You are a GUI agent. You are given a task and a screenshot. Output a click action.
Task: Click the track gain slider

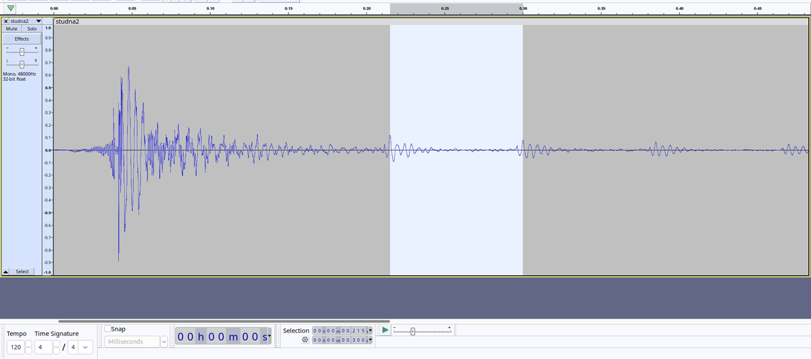pos(22,52)
